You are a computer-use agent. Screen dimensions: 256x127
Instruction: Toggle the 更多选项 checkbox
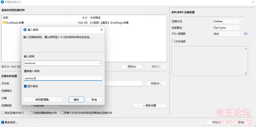click(3, 122)
